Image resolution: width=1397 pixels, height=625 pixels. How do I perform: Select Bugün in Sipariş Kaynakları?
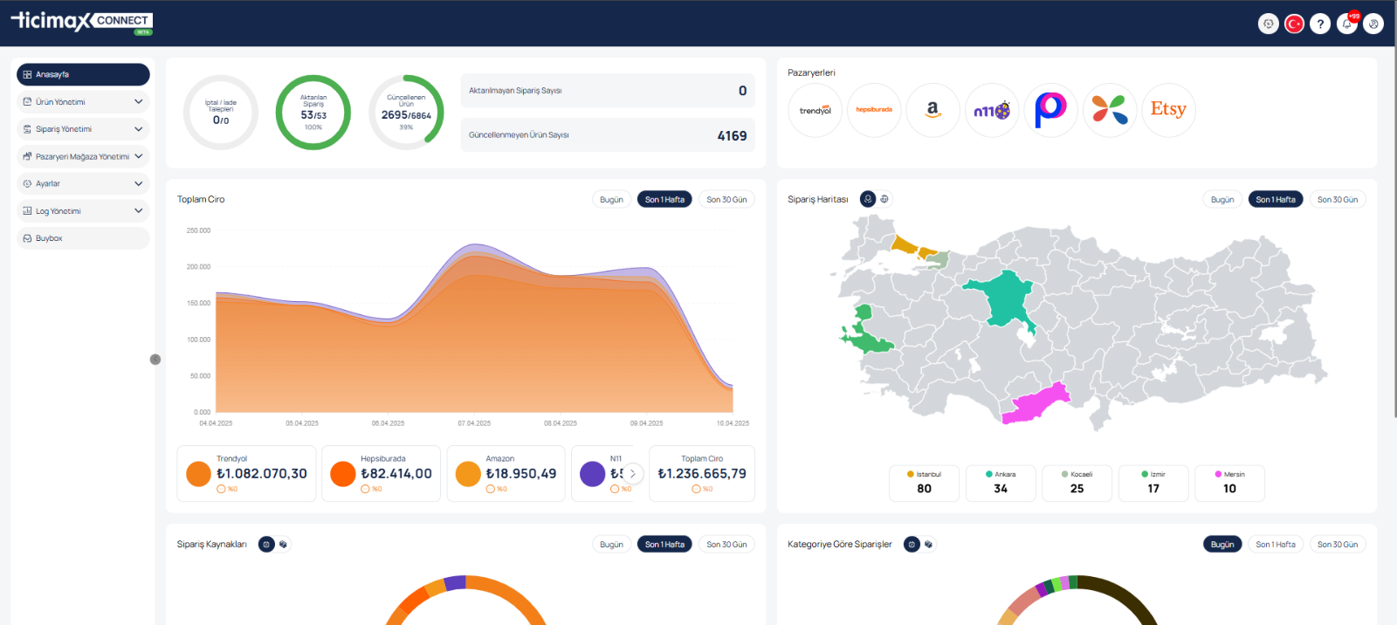pos(611,545)
